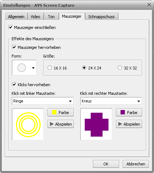Choose the 32 X 32 size radio button

point(120,68)
